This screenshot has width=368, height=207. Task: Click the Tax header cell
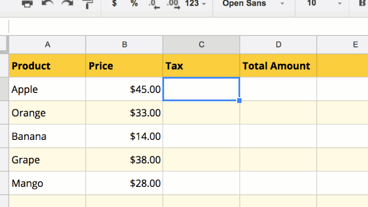[x=201, y=66]
